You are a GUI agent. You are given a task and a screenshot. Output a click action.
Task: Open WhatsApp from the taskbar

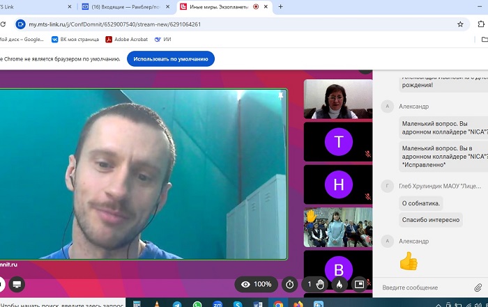coord(197,304)
